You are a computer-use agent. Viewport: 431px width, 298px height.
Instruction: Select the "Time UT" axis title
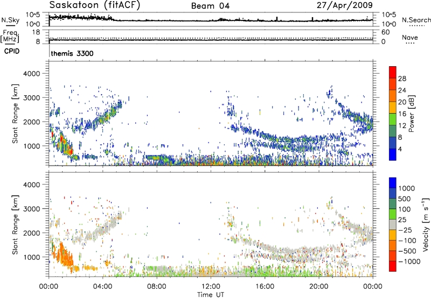click(211, 295)
